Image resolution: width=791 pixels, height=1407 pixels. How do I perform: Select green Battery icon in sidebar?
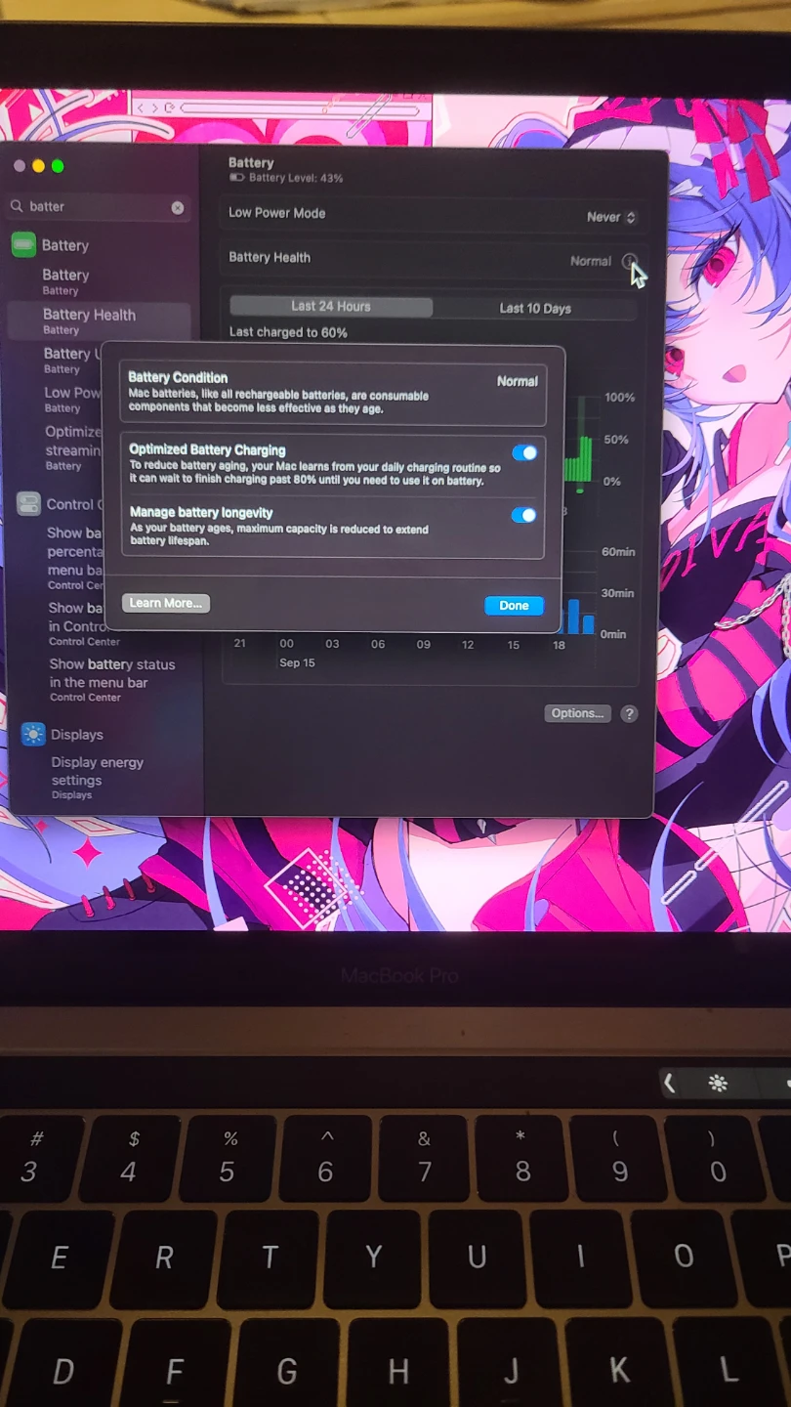pyautogui.click(x=23, y=244)
